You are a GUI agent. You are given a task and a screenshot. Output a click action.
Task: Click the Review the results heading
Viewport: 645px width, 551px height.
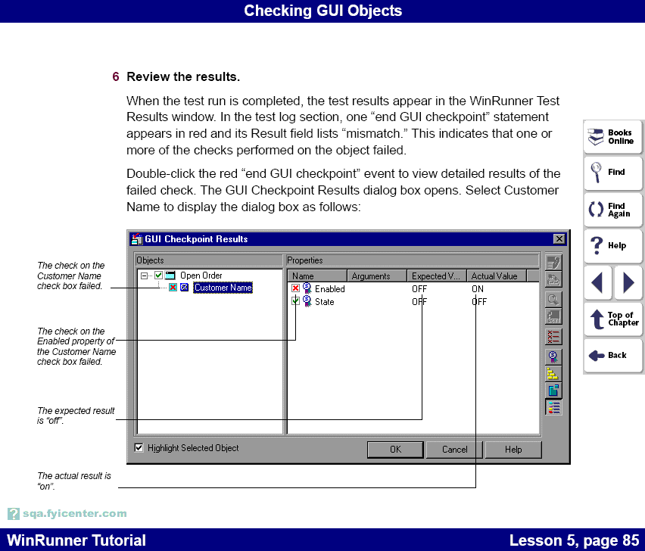click(183, 76)
